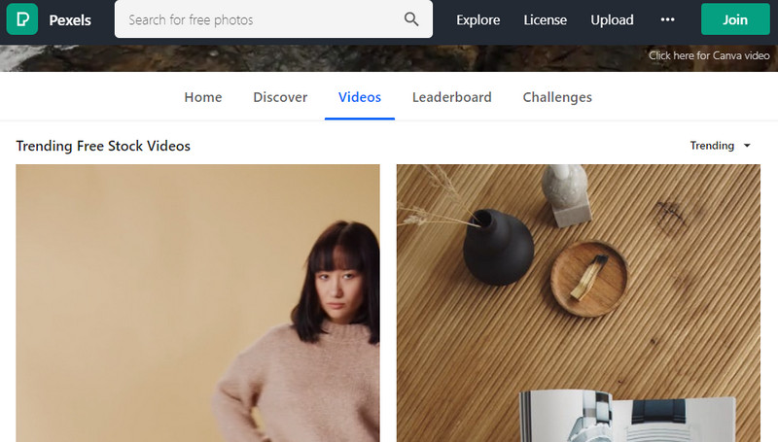
Task: Open the black vase on wood video
Action: [x=578, y=303]
